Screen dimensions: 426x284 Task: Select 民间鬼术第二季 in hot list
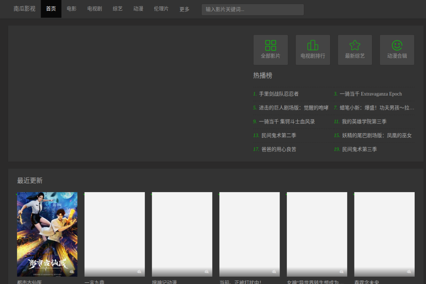pyautogui.click(x=279, y=136)
